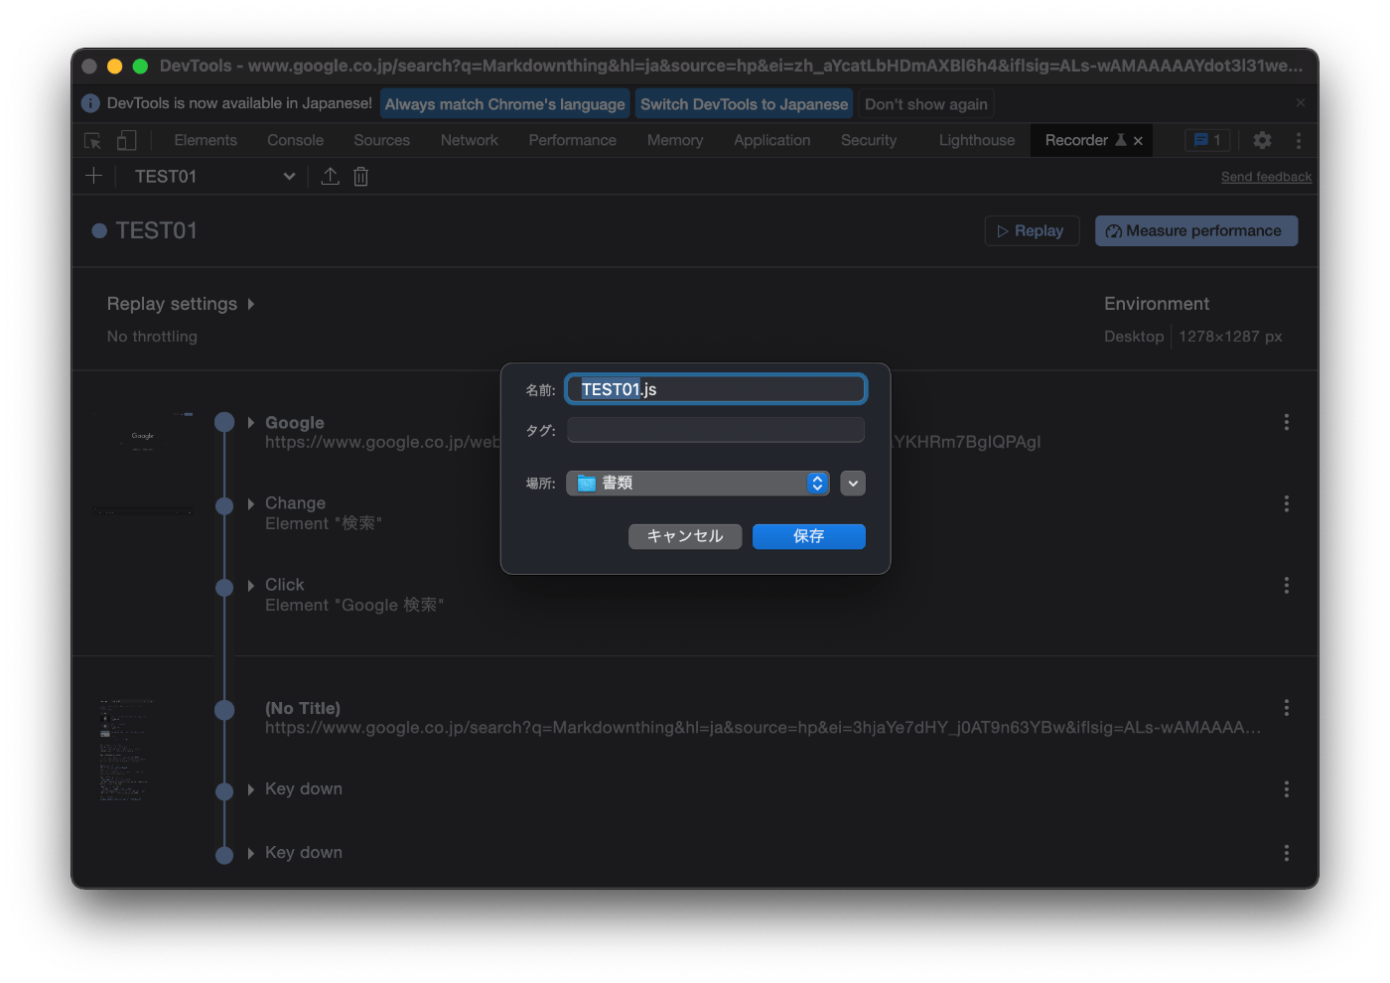1390x983 pixels.
Task: Activate the inspect element picker icon
Action: [x=93, y=141]
